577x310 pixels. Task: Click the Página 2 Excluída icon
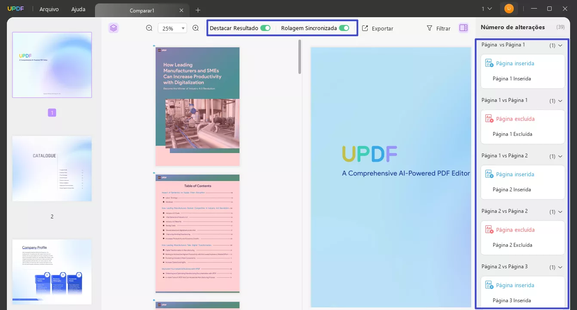(x=489, y=230)
